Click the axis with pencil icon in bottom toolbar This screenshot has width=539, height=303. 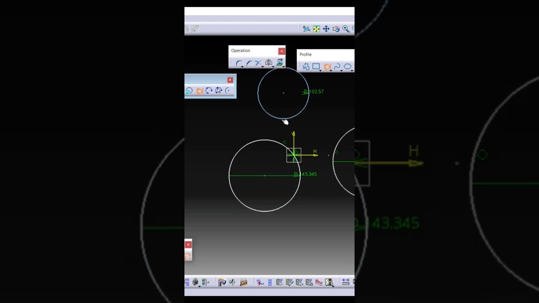[232, 282]
